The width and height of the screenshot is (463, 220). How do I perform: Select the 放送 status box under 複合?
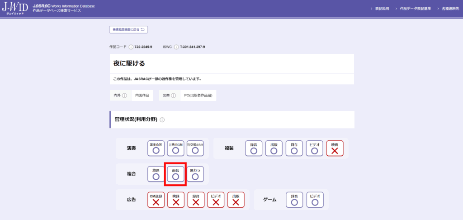tap(156, 174)
